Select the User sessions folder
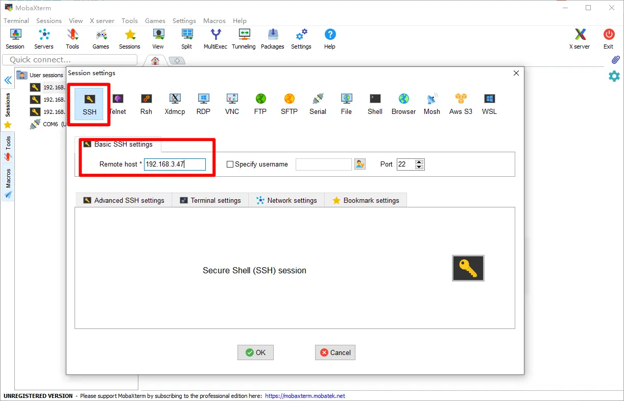The image size is (624, 401). click(x=40, y=75)
